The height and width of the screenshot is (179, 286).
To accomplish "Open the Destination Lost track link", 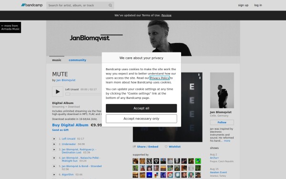I will click(79, 151).
